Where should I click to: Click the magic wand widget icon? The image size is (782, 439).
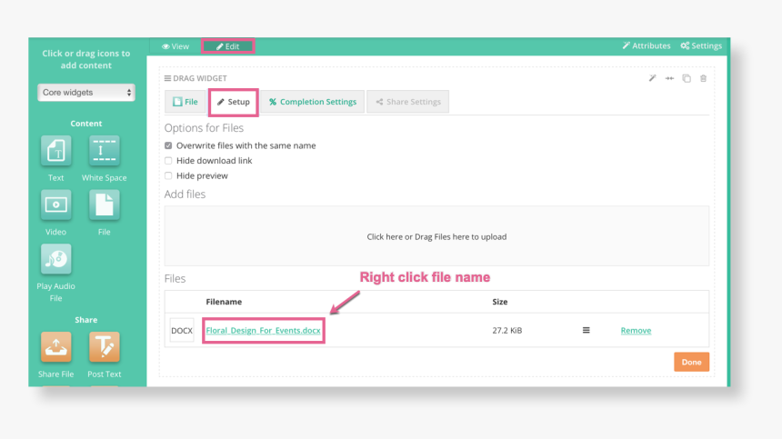[x=652, y=79]
